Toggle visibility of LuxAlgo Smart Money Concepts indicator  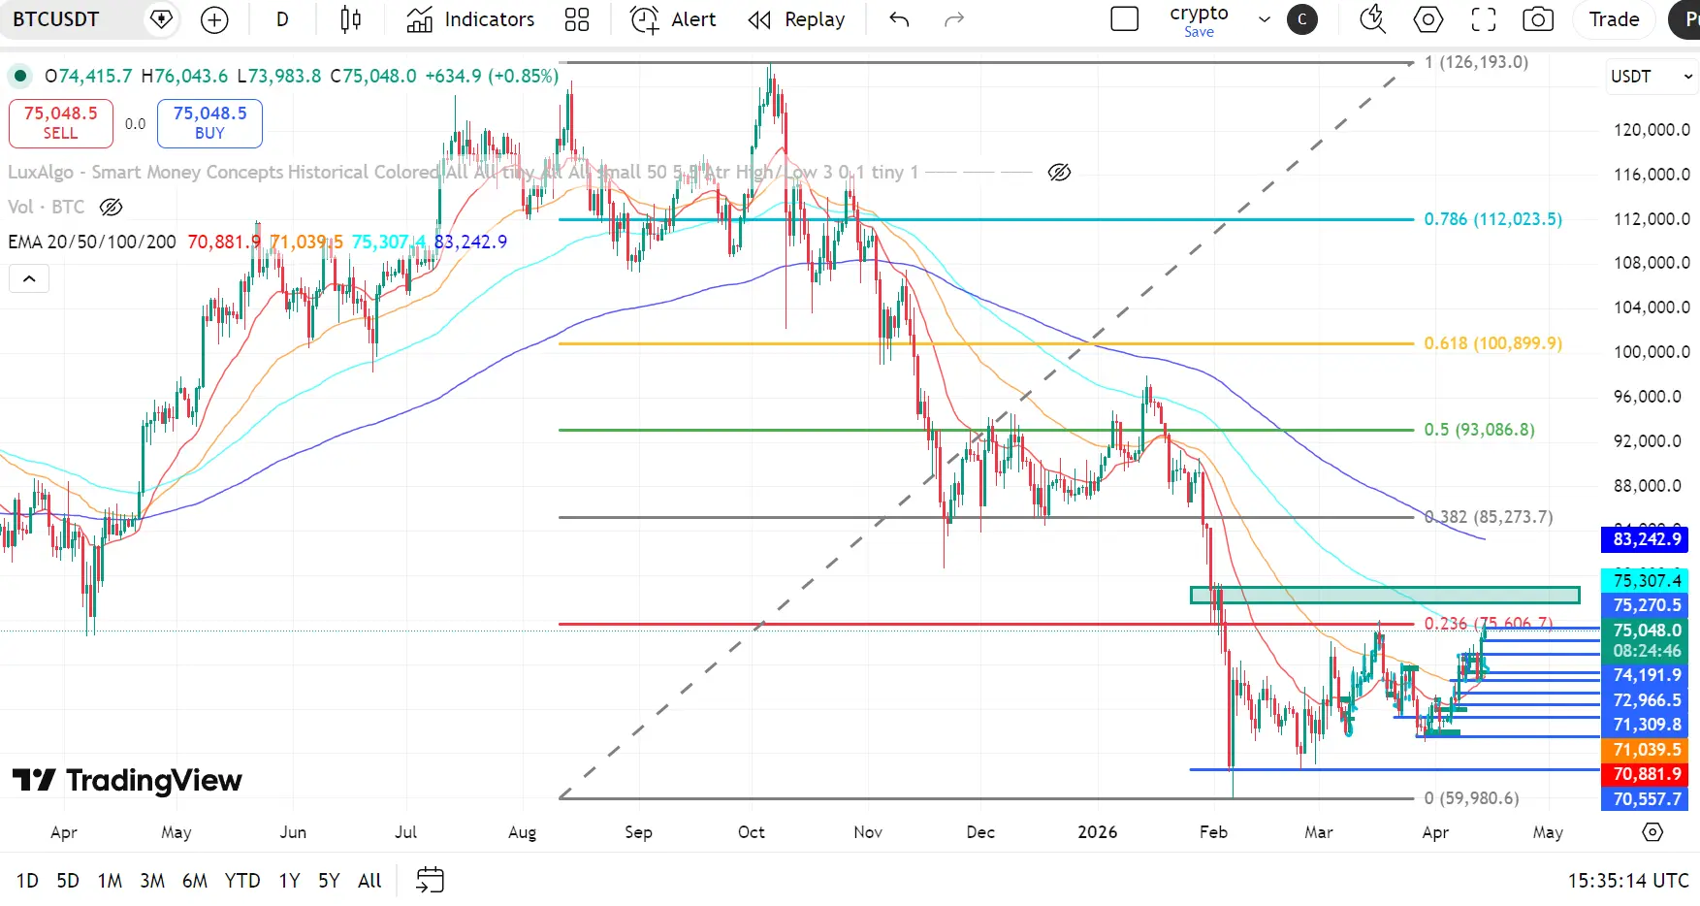pyautogui.click(x=1059, y=173)
